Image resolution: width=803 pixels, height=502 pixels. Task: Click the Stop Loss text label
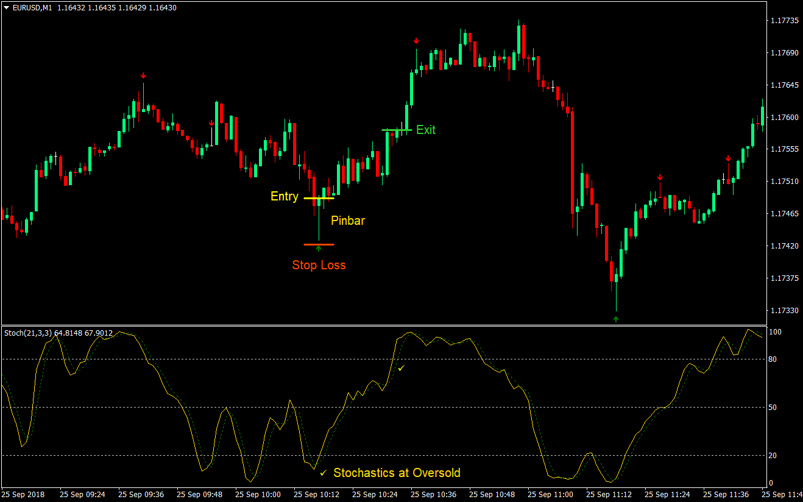(x=319, y=265)
